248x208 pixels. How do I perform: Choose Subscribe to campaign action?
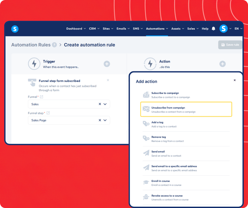(186, 95)
